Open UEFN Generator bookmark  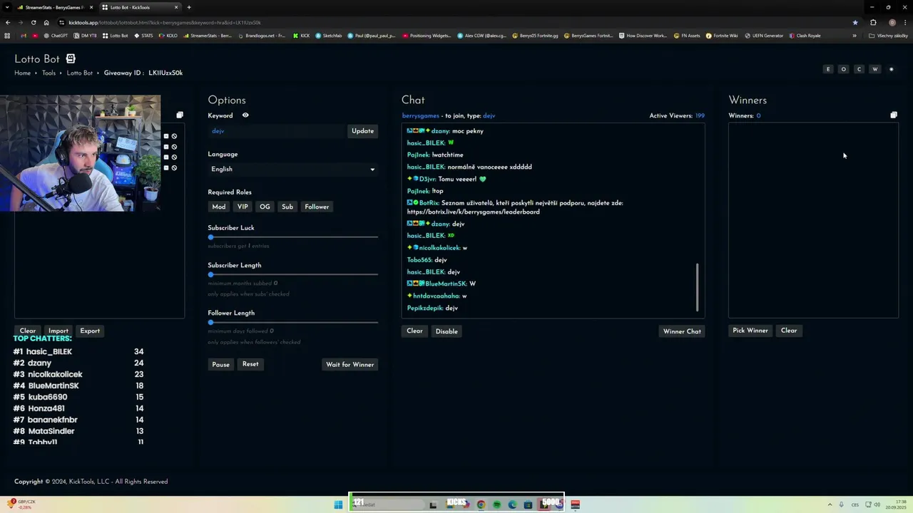pyautogui.click(x=764, y=36)
